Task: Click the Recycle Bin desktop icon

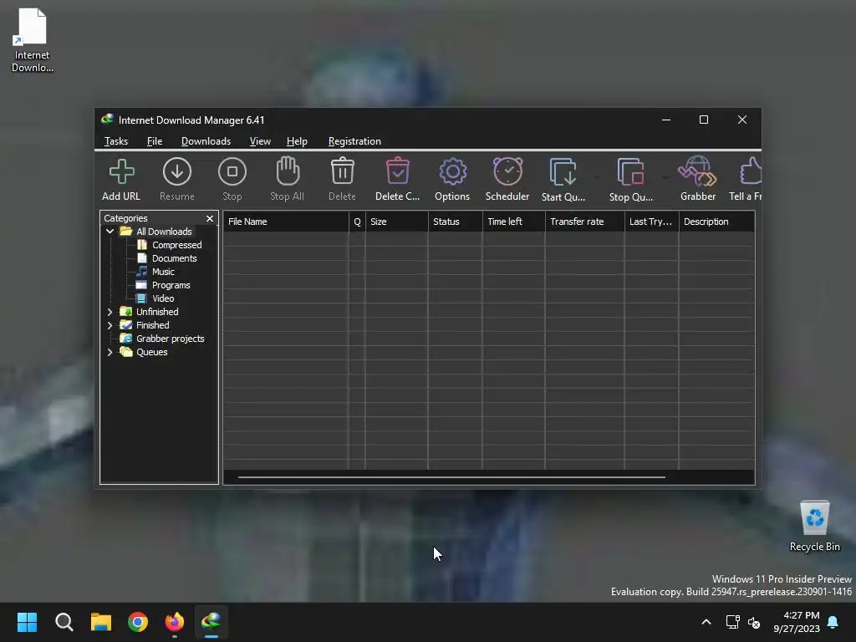Action: tap(814, 526)
